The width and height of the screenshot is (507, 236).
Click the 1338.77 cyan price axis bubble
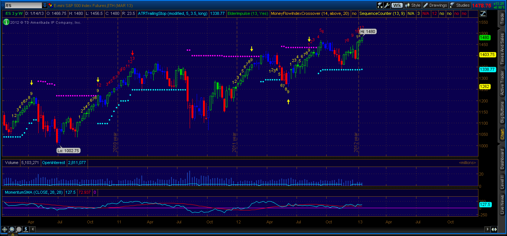pos(487,69)
